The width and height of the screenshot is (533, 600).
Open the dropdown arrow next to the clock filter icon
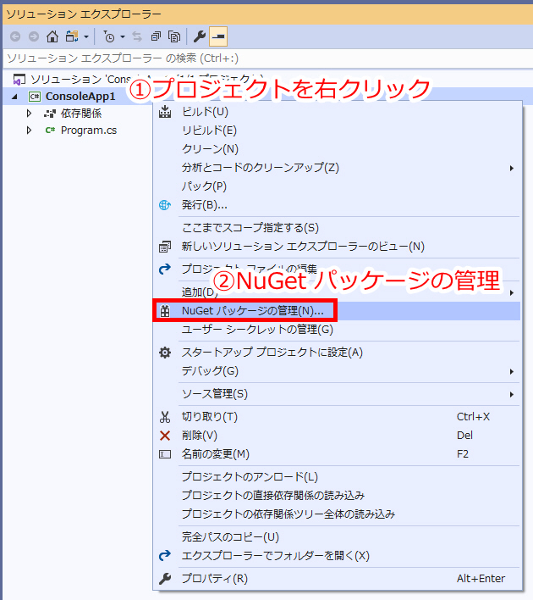123,37
